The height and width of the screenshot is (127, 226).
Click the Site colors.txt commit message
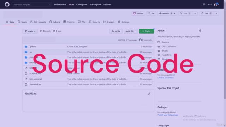(97, 79)
